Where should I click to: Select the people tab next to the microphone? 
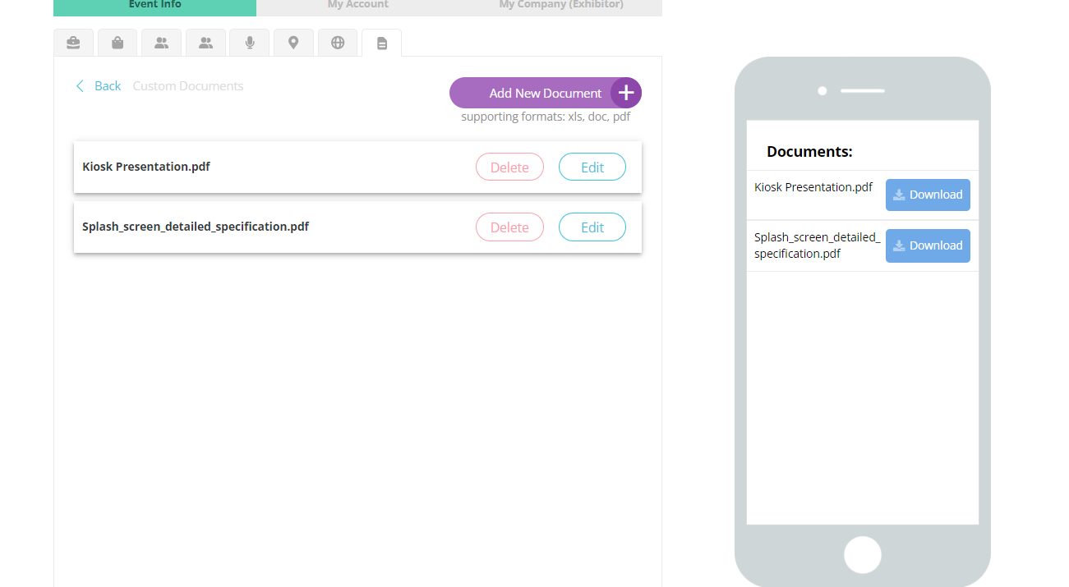(x=205, y=43)
